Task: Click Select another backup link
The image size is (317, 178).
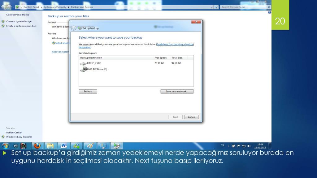Action: tap(62, 43)
